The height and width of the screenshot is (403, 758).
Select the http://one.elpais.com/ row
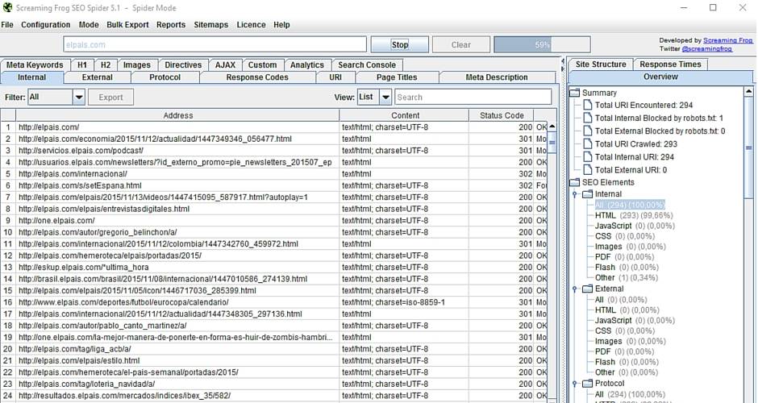[275, 221]
